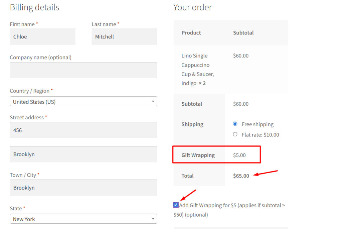Click the Subtotal column header
The image size is (342, 229).
243,33
